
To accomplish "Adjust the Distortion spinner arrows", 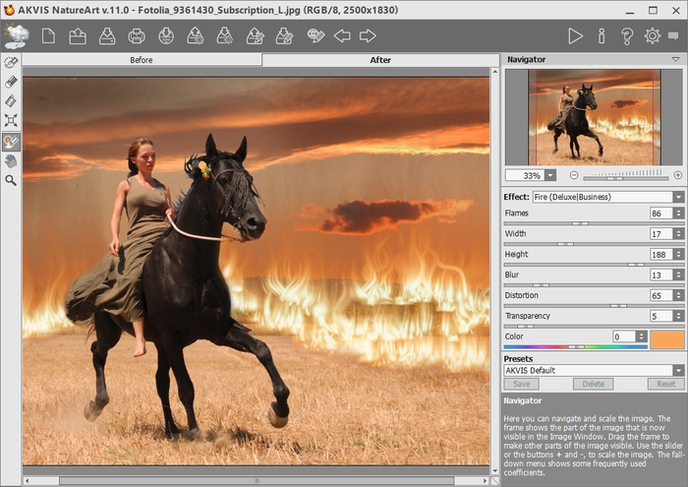I will [678, 295].
